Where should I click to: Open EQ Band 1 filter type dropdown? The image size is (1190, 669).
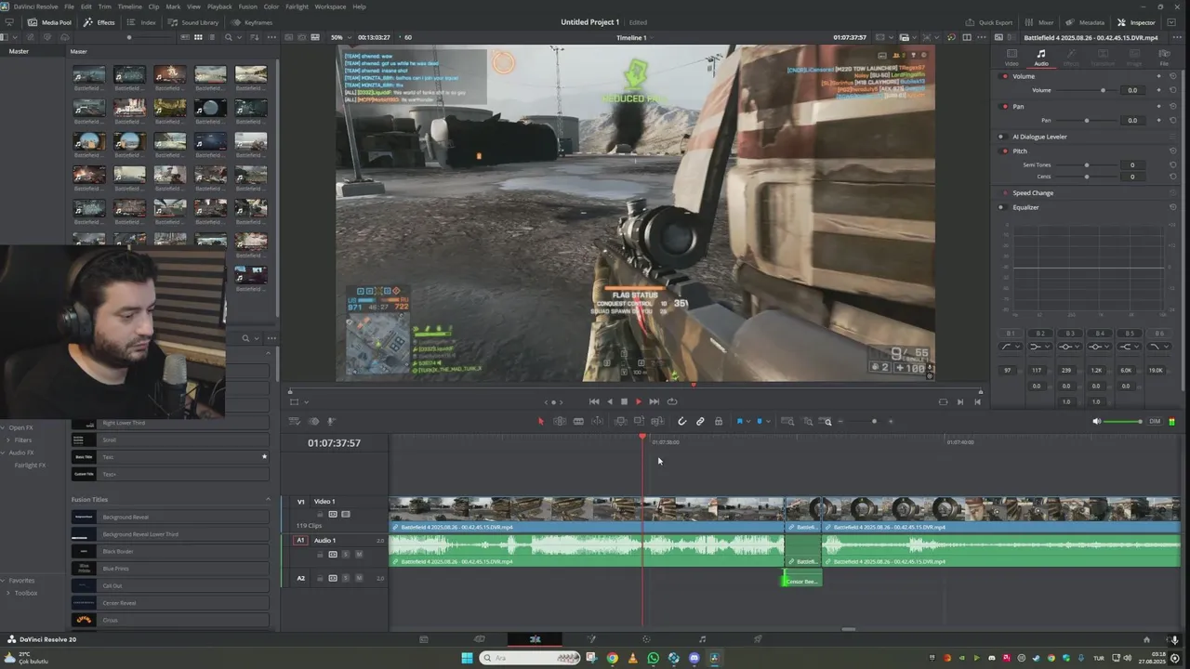coord(1011,347)
